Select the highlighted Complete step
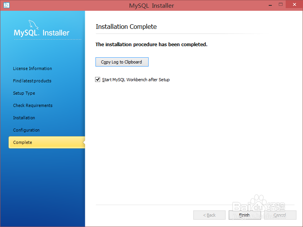 pyautogui.click(x=47, y=142)
